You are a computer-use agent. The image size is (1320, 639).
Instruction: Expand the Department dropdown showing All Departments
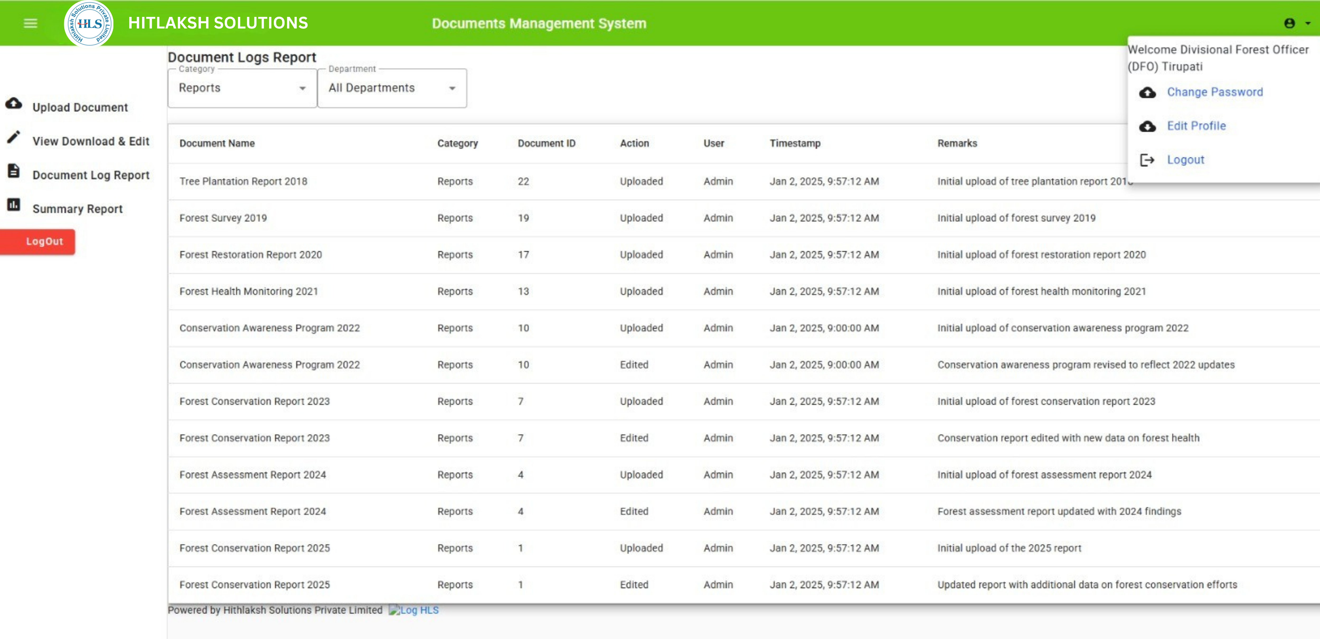point(392,88)
